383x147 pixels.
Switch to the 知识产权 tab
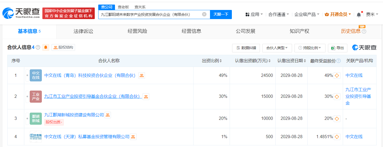pos(299,31)
